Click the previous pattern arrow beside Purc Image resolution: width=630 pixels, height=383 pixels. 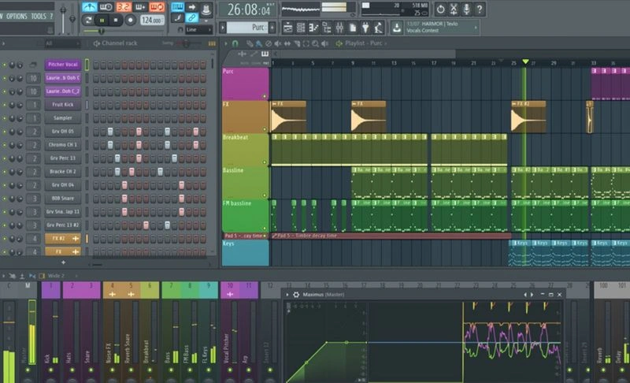pos(223,28)
